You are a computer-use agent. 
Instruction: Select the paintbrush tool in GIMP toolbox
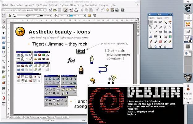[156, 42]
